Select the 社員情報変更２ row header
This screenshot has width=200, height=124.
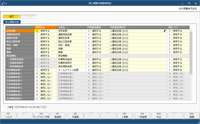(20, 74)
